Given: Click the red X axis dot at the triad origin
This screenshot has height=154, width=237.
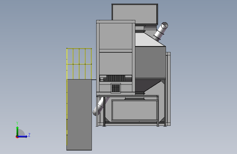Looking at the screenshot, I should click(x=17, y=137).
